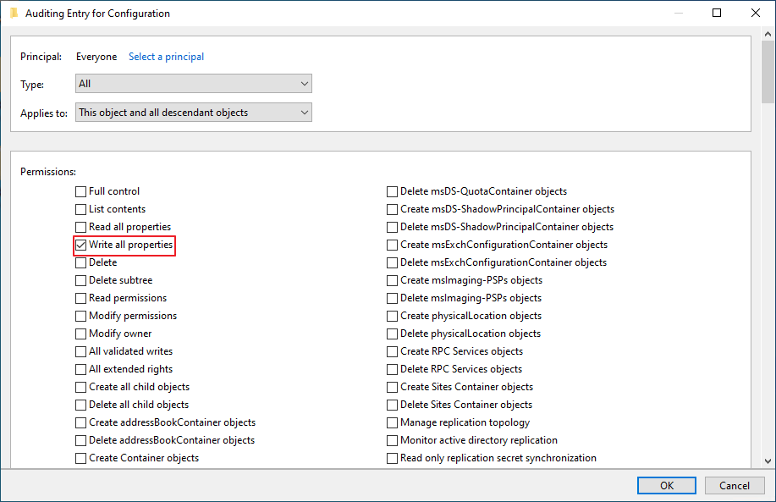Enable Create Container objects checkbox
This screenshot has width=776, height=502.
[80, 459]
